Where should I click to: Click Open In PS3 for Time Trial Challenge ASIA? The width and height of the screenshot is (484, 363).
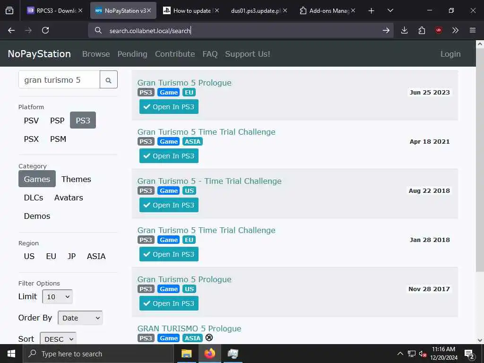tap(169, 156)
